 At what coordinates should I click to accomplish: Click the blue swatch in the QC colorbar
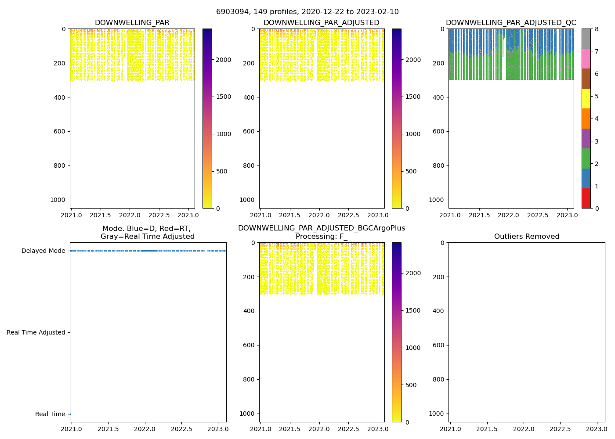point(586,178)
